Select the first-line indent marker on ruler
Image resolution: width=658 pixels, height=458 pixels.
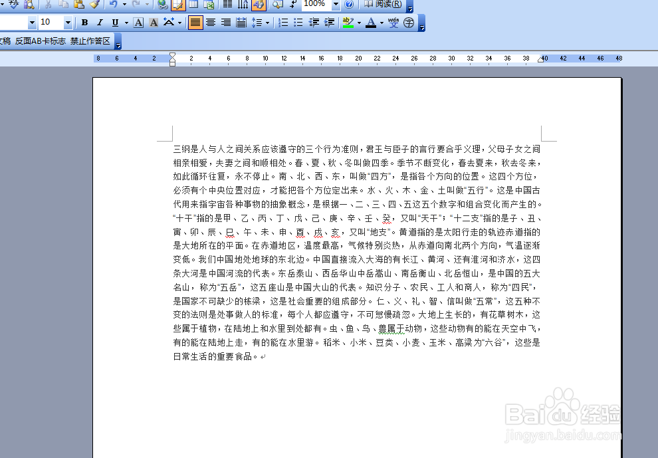click(x=172, y=55)
